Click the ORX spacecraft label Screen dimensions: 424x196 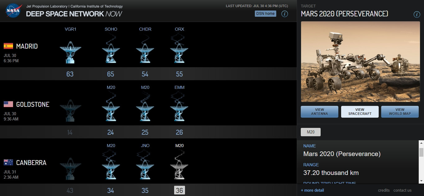179,29
